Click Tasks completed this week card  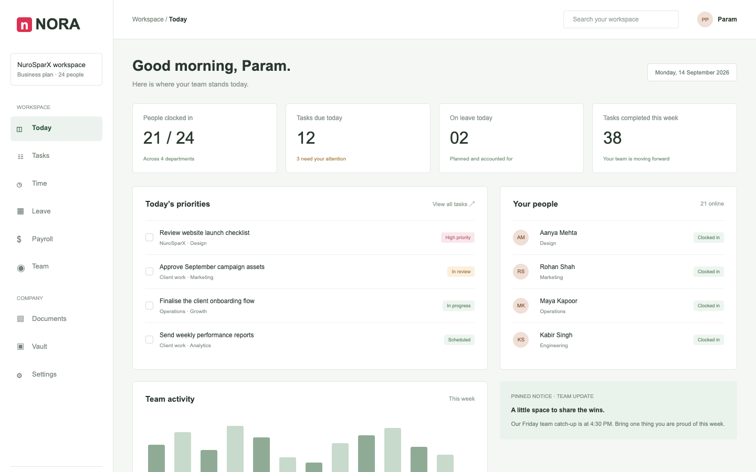click(x=665, y=138)
